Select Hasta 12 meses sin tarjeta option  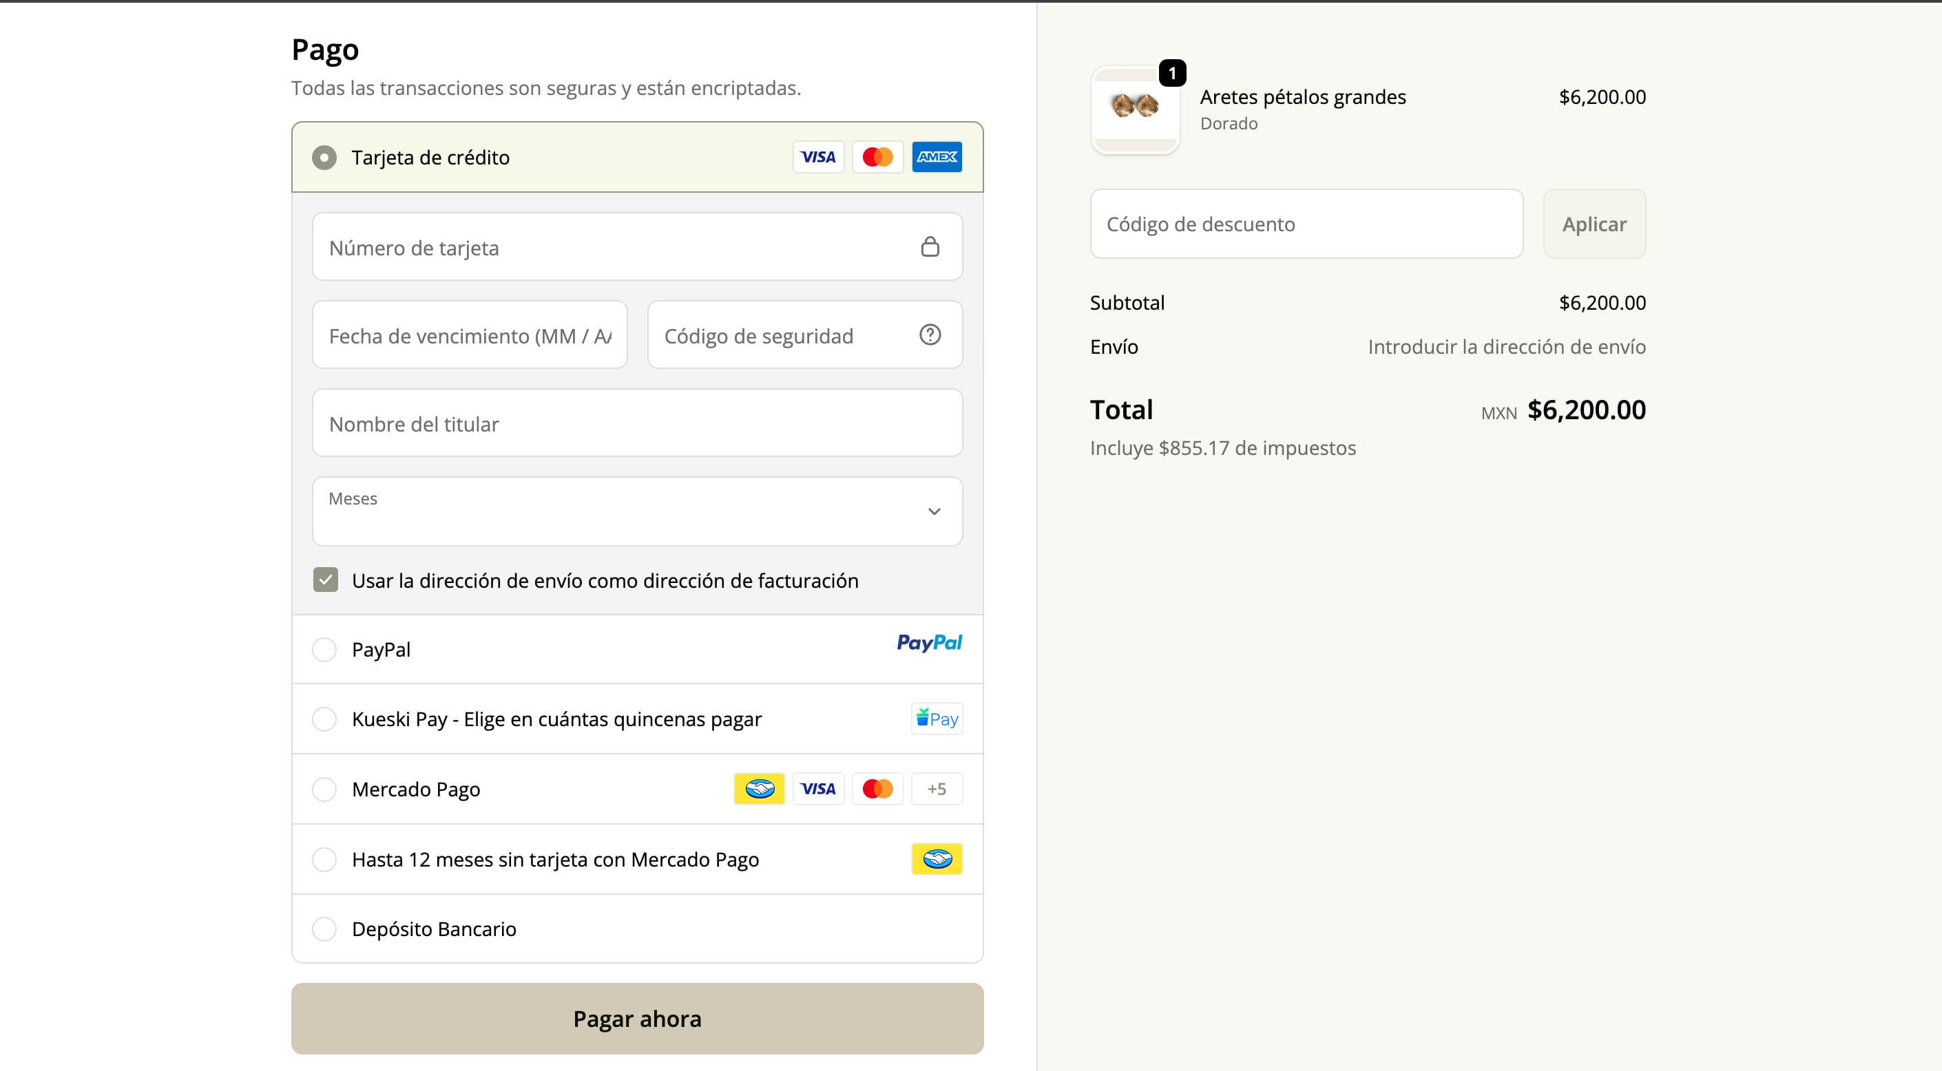pyautogui.click(x=325, y=859)
